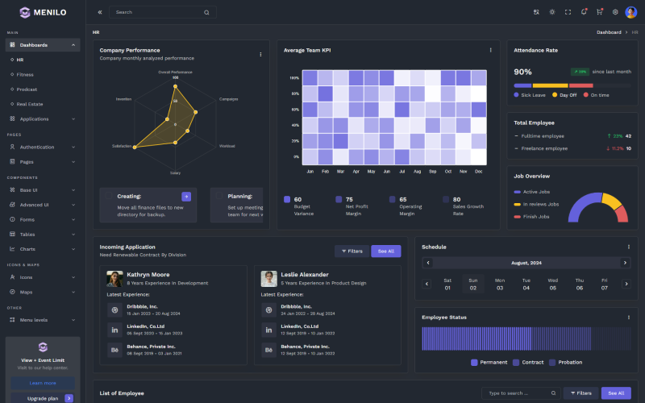Open Company Performance three-dot menu
This screenshot has width=645, height=403.
click(260, 55)
